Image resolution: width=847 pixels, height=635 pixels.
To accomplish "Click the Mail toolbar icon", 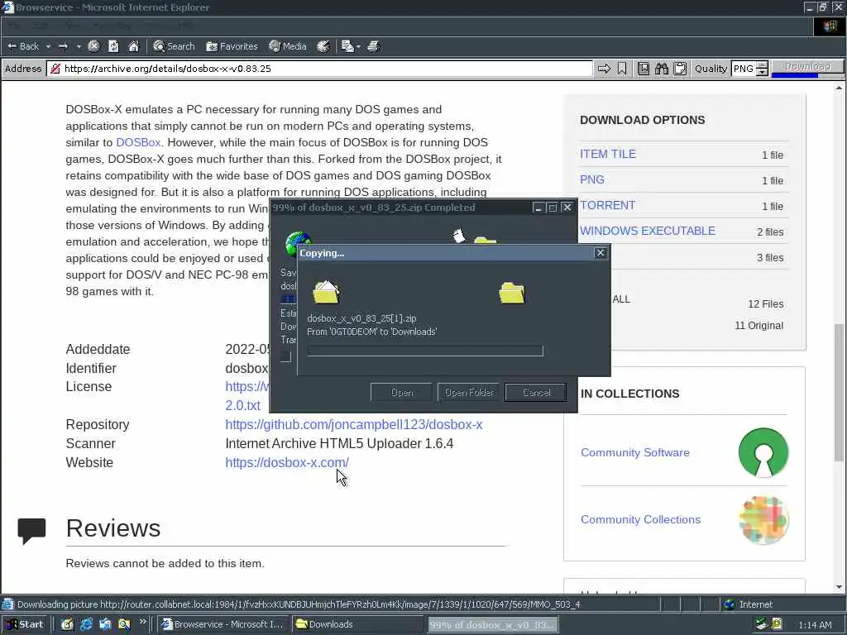I will [x=347, y=46].
